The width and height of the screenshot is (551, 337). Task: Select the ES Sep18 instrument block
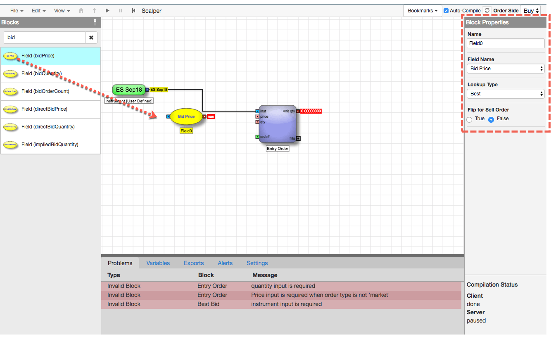[x=129, y=90]
